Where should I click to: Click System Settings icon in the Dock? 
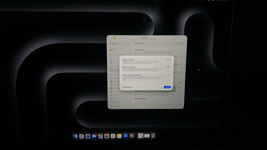[x=132, y=136]
